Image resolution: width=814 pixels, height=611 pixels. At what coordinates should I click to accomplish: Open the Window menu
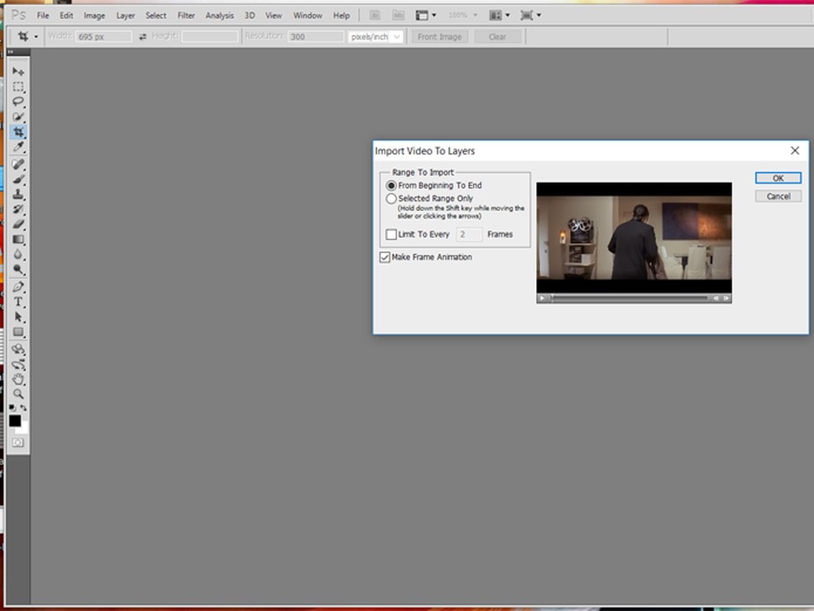308,16
